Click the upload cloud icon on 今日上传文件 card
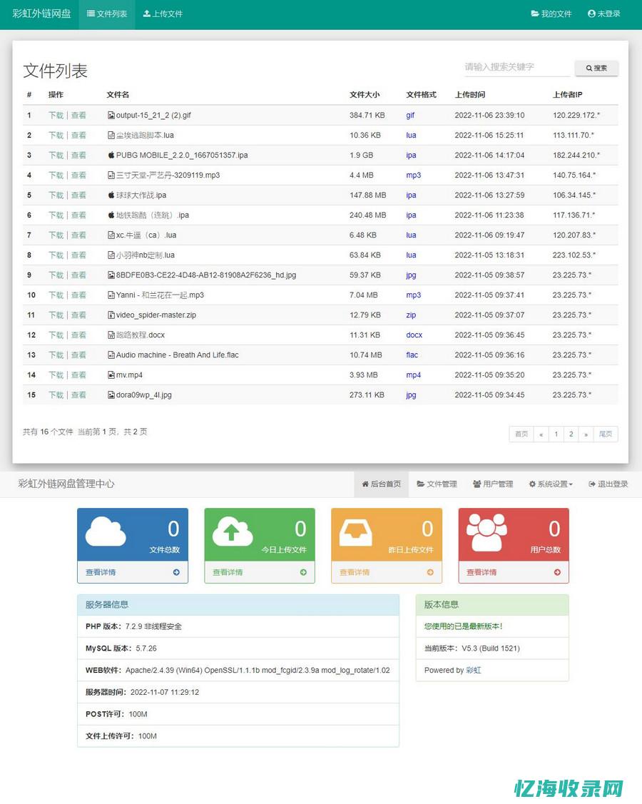Viewport: 642px width, 804px height. [x=233, y=531]
